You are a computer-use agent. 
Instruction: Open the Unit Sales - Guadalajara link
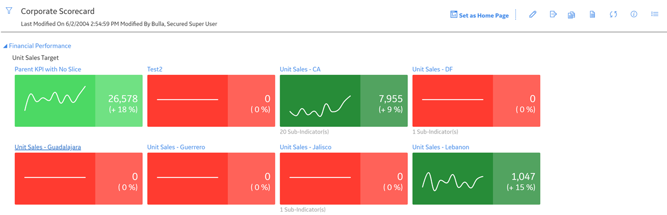coord(48,147)
